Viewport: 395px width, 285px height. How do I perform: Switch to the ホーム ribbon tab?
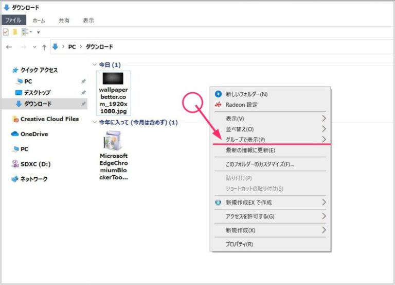tap(39, 21)
